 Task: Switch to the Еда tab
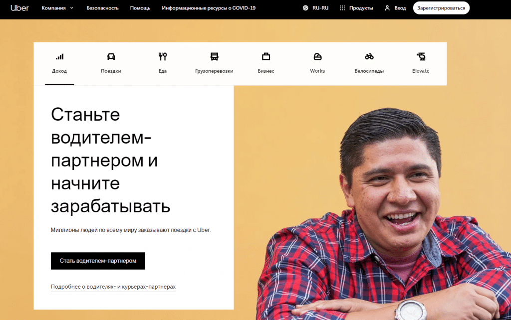tap(163, 64)
